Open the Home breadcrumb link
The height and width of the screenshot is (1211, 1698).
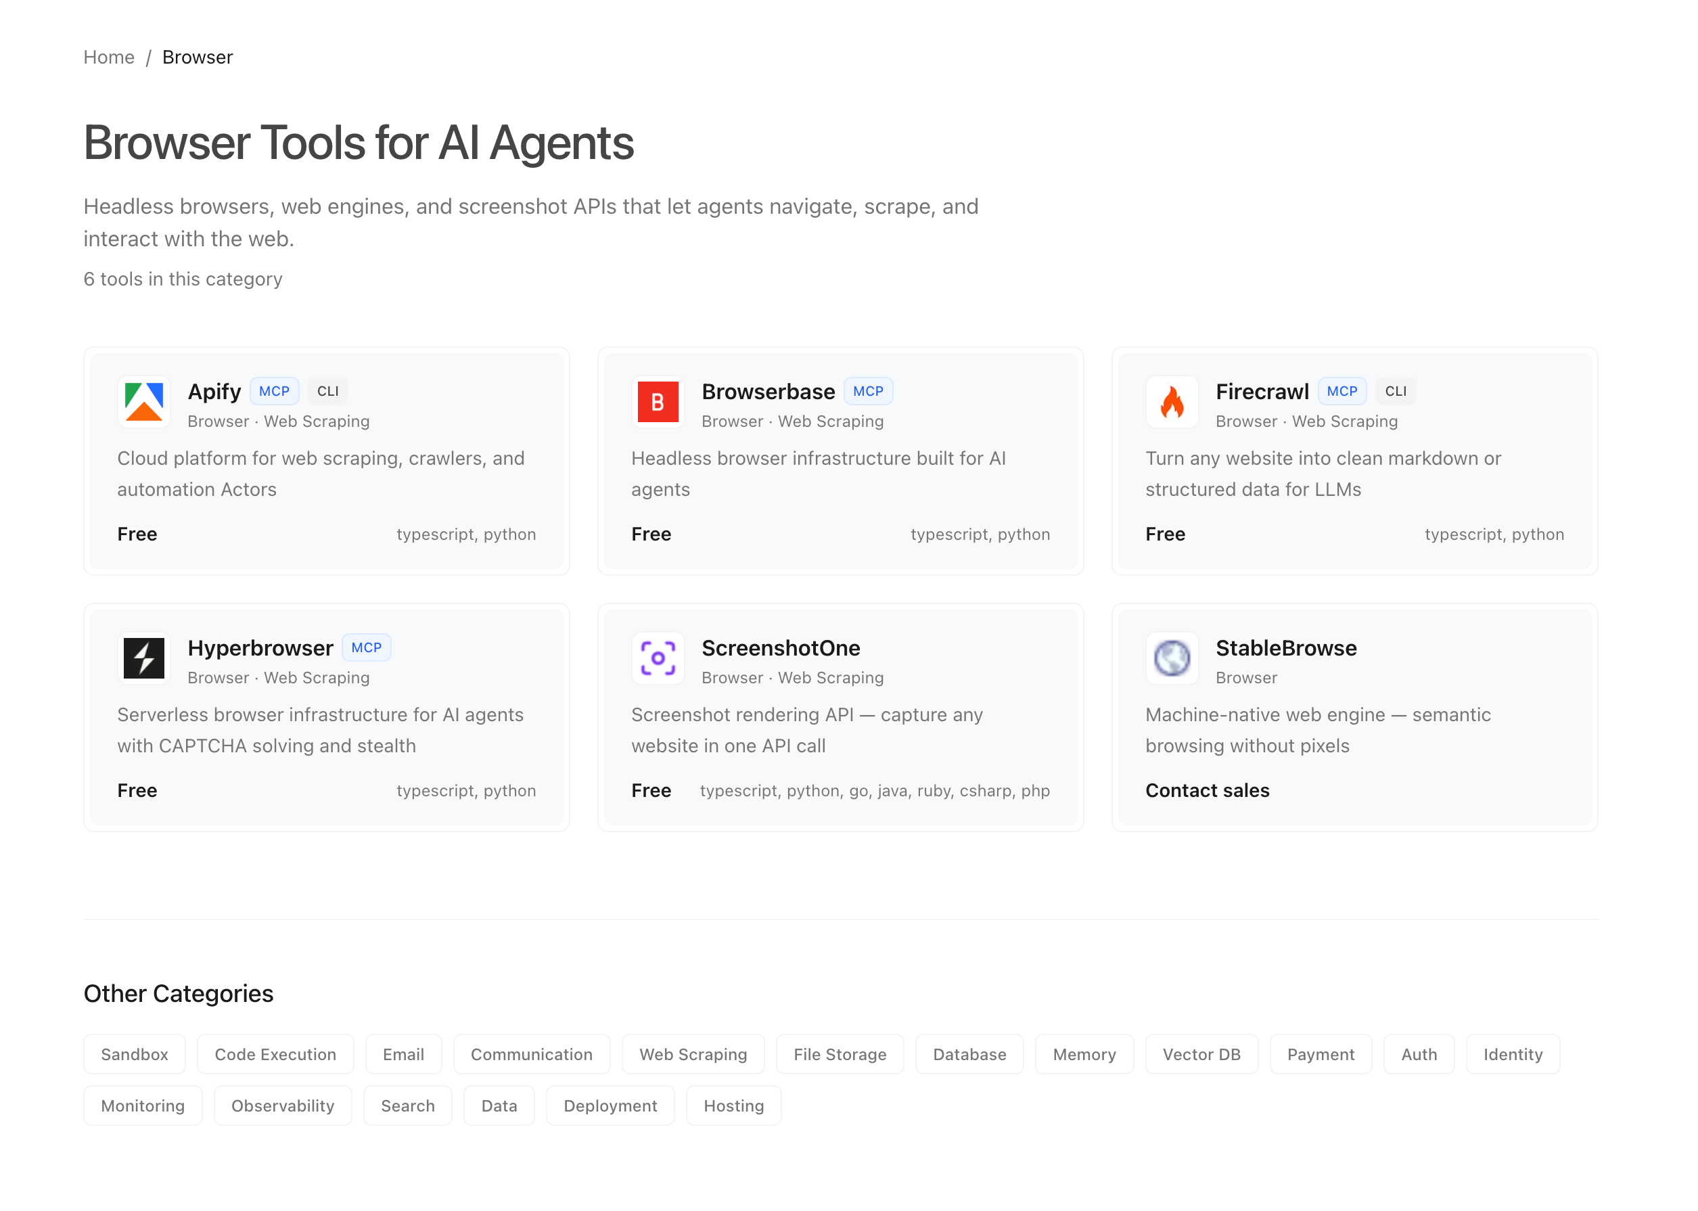click(109, 57)
